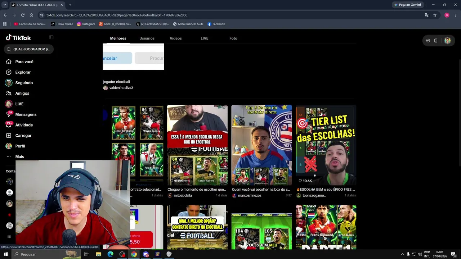This screenshot has width=461, height=259.
Task: Open the valdenira.silva3 profile link
Action: coord(121,88)
